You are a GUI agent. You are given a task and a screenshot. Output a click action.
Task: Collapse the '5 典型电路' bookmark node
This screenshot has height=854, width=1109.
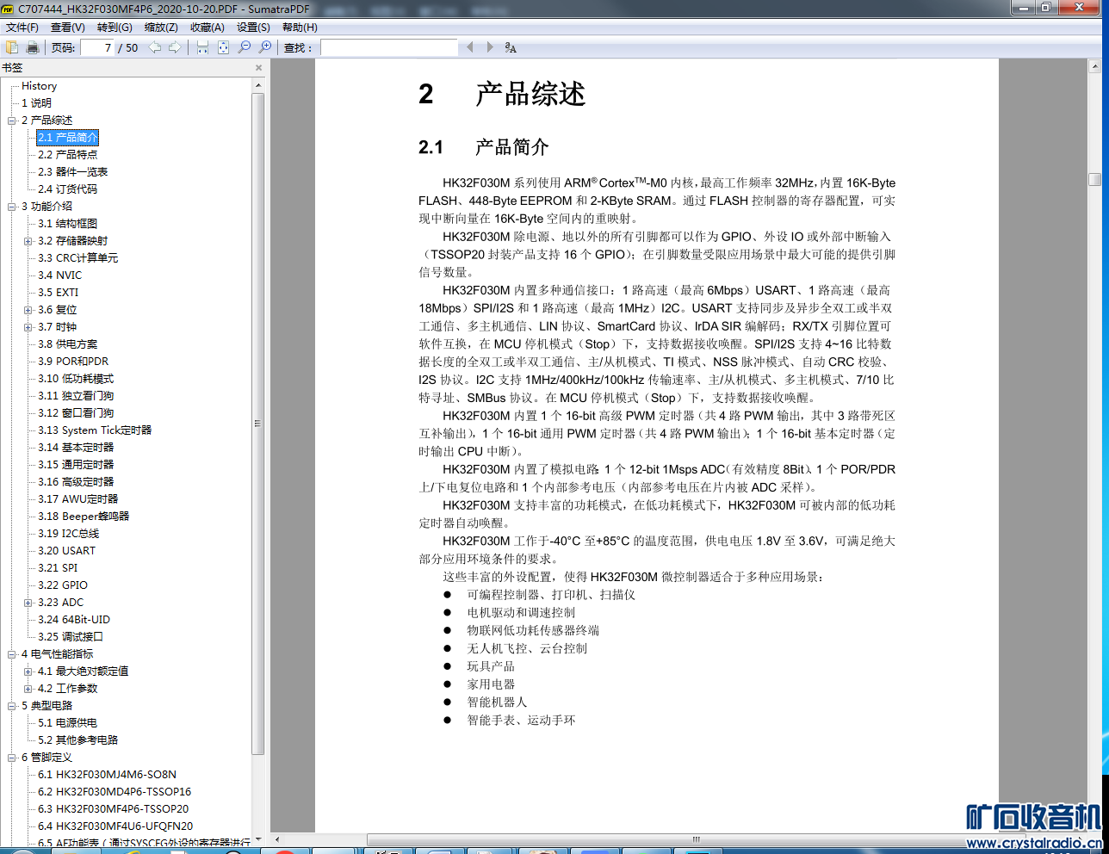click(x=12, y=706)
